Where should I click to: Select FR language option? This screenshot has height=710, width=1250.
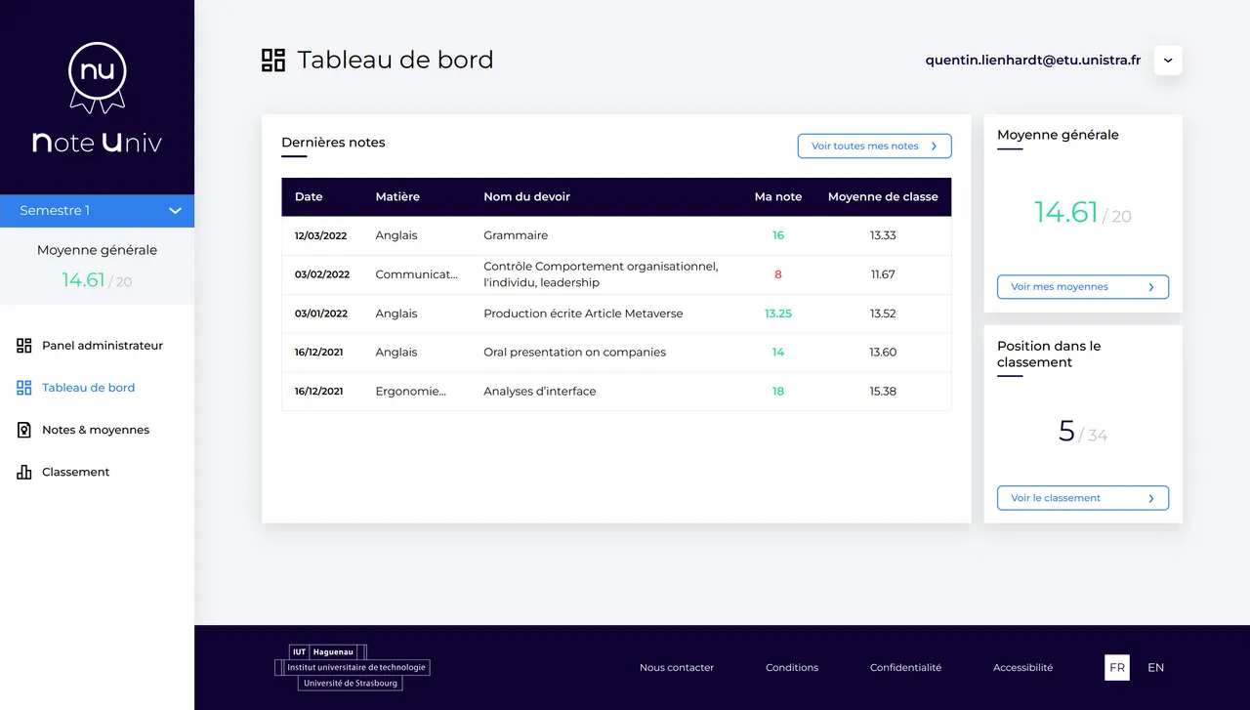tap(1117, 668)
